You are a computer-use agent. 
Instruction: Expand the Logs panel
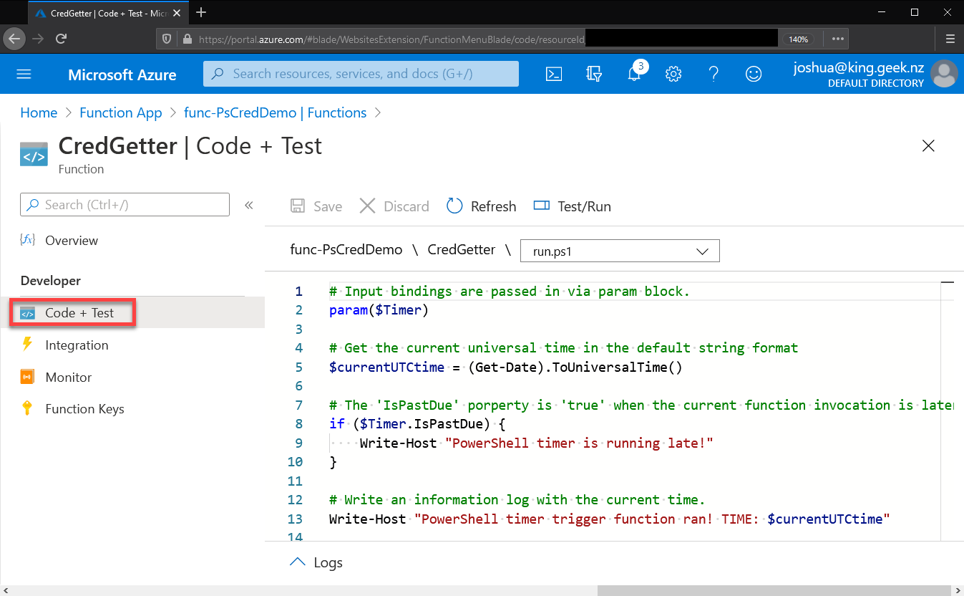point(316,562)
